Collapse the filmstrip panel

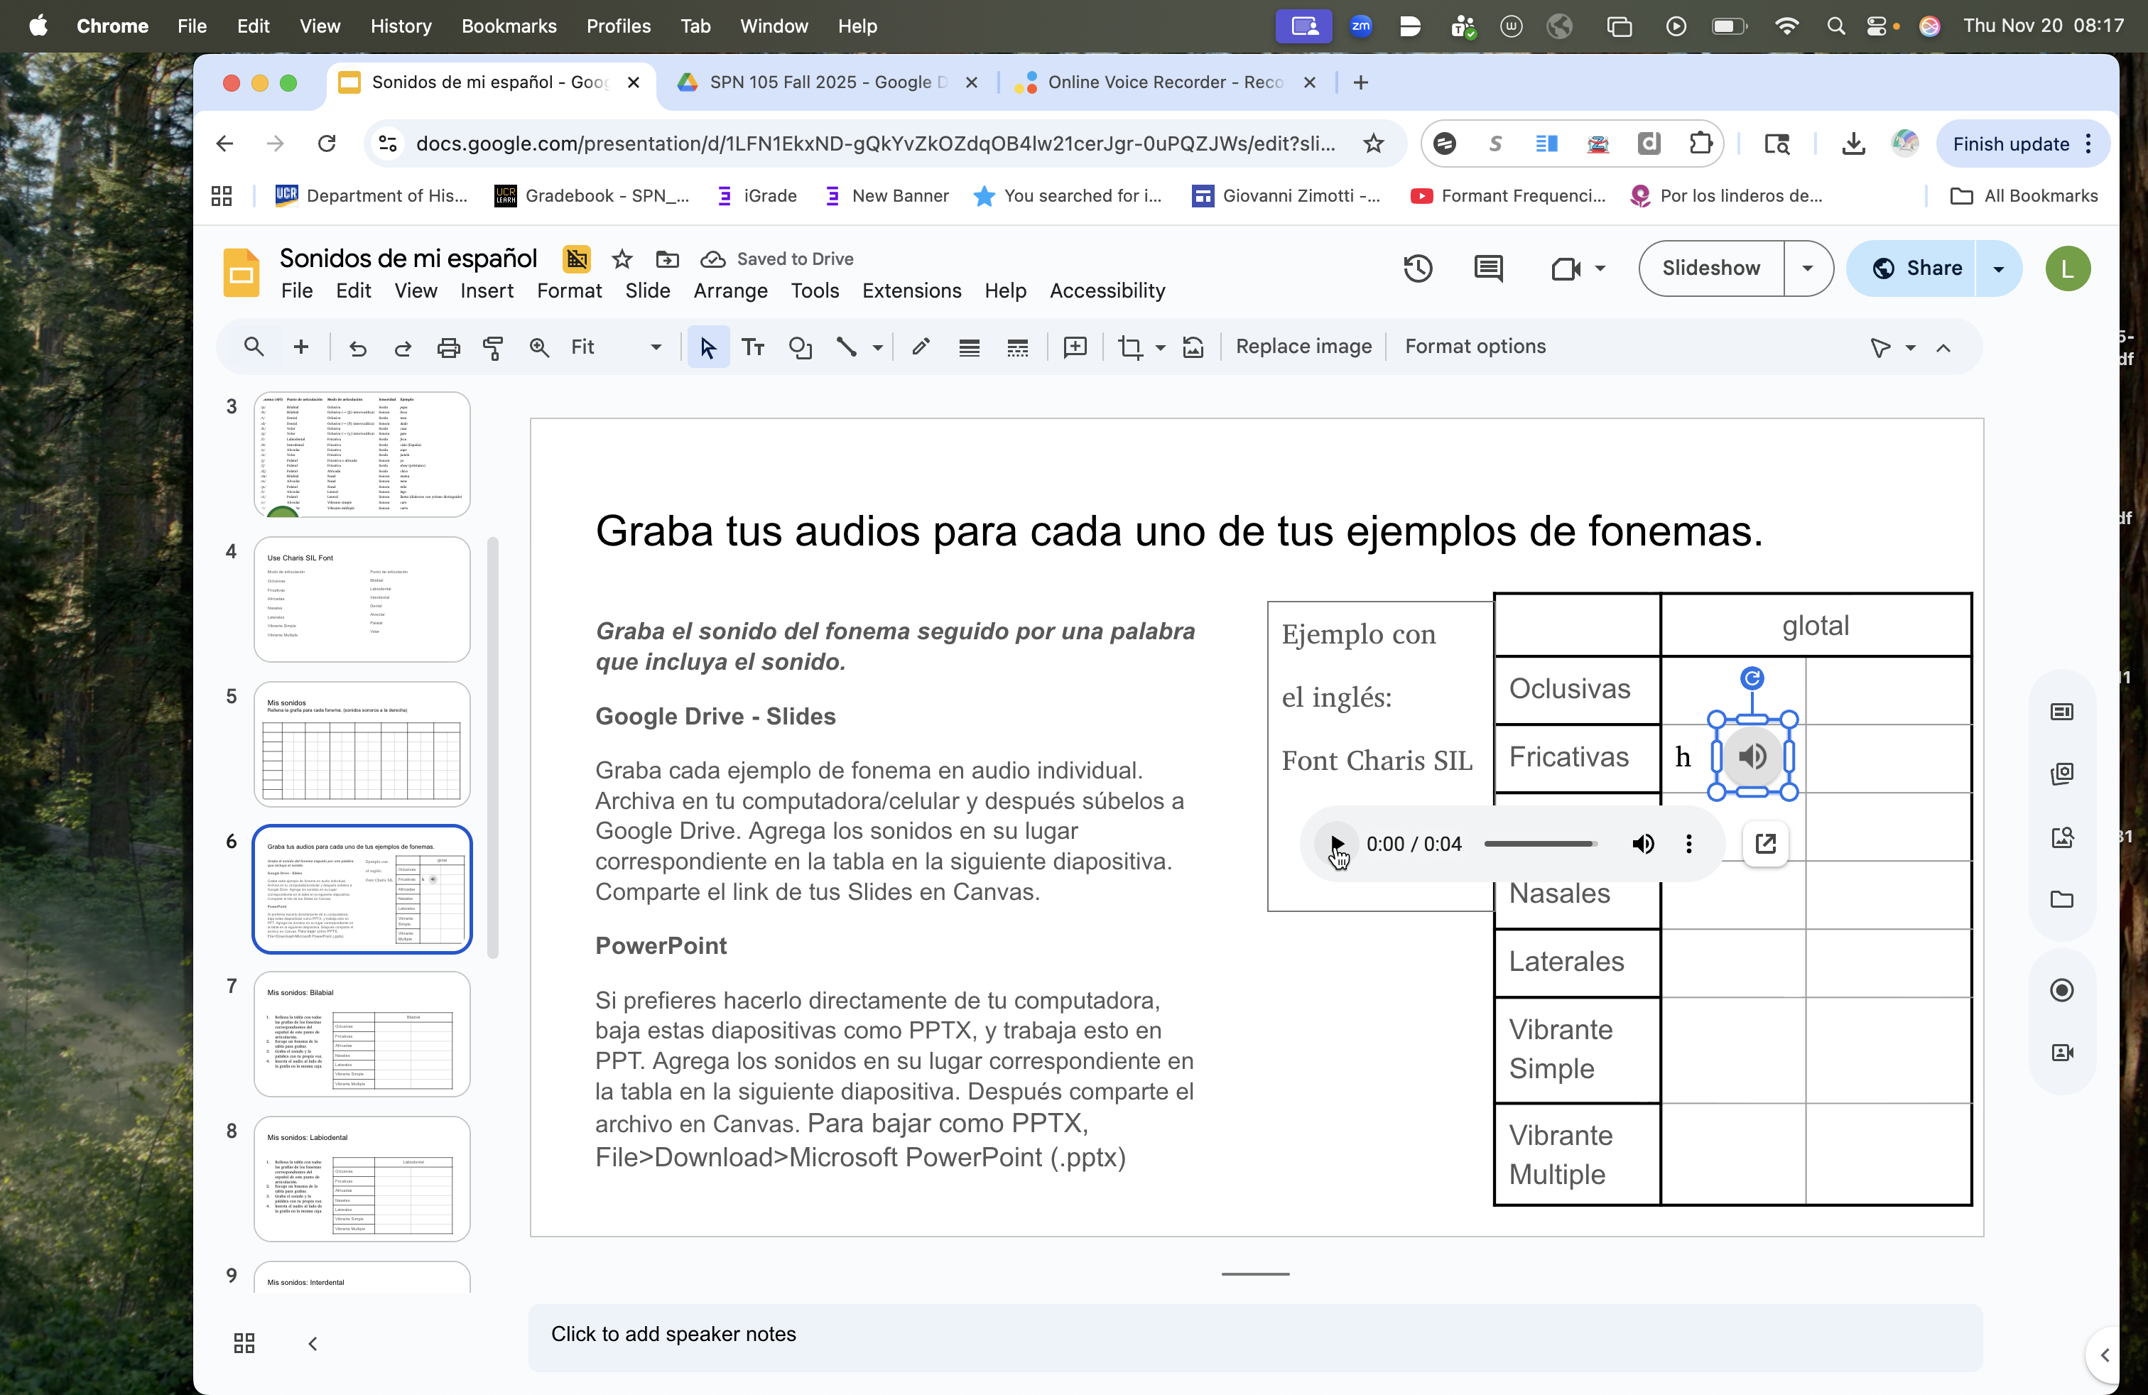click(313, 1344)
